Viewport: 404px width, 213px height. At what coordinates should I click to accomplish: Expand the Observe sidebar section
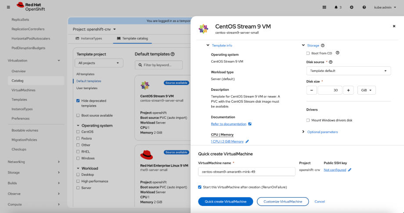point(34,194)
